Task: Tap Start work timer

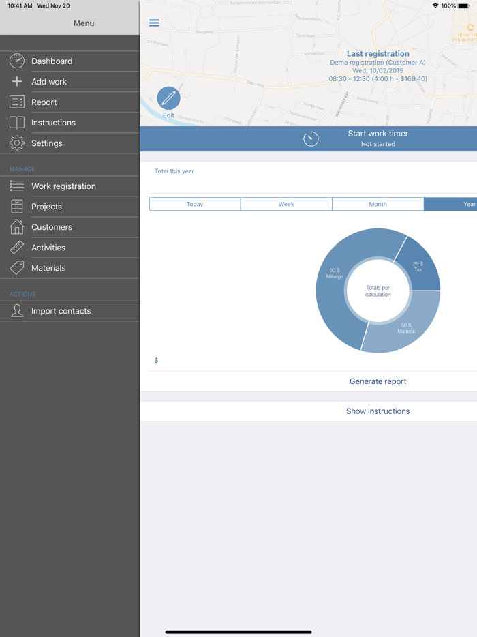Action: [x=309, y=138]
